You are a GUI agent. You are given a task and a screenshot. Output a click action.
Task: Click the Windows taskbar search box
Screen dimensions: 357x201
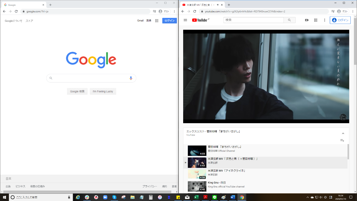point(41,197)
